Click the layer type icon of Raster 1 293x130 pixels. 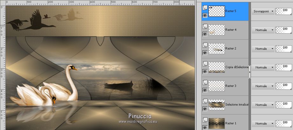[x=205, y=120]
